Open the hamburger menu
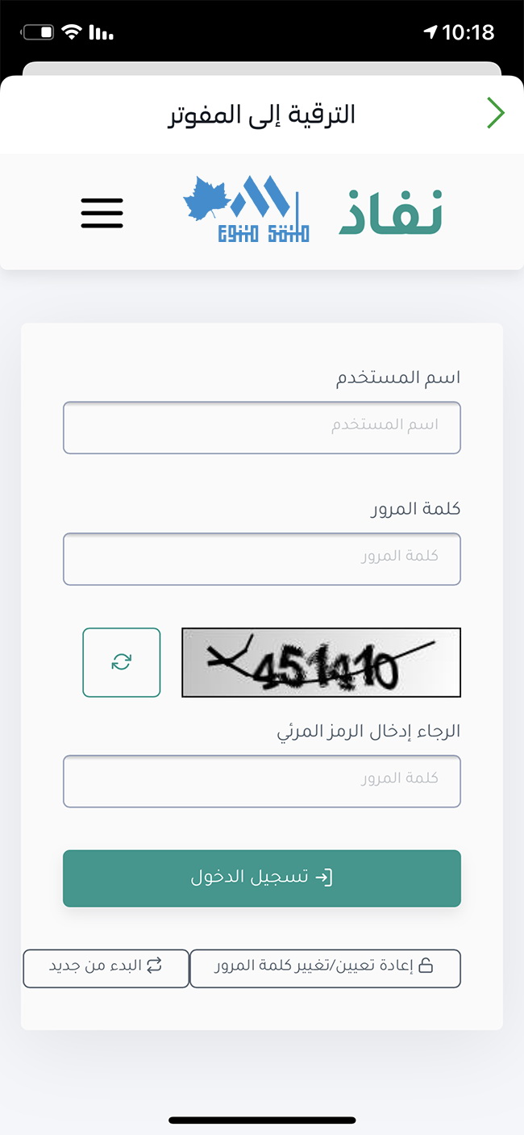This screenshot has height=1135, width=524. (x=102, y=213)
